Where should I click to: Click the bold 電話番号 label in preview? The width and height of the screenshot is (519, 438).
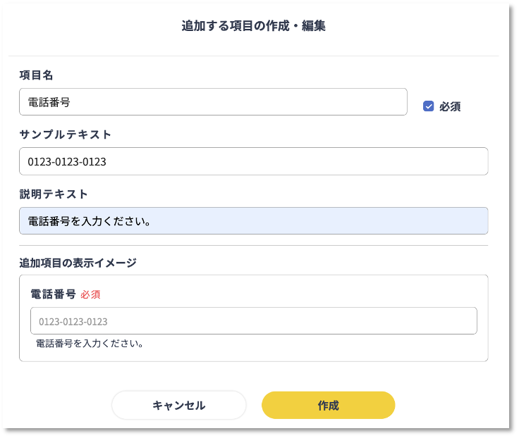coord(53,294)
